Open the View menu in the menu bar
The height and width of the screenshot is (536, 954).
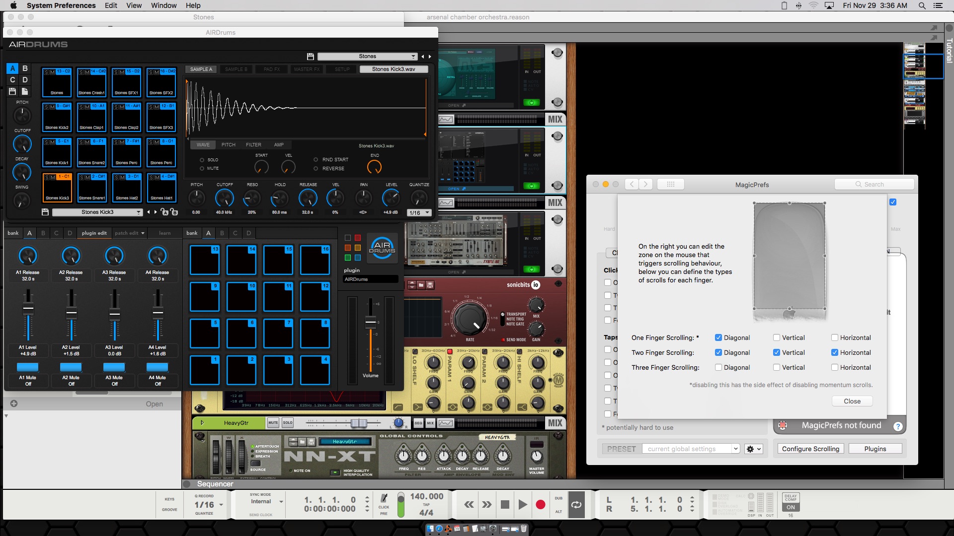[x=134, y=5]
